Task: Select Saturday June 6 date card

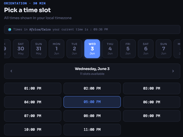Action: (146, 49)
